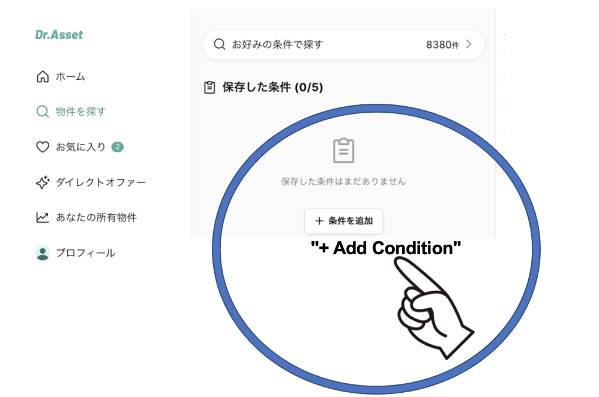
Task: Click the clipboard icon beside 保存した条件
Action: tap(209, 88)
